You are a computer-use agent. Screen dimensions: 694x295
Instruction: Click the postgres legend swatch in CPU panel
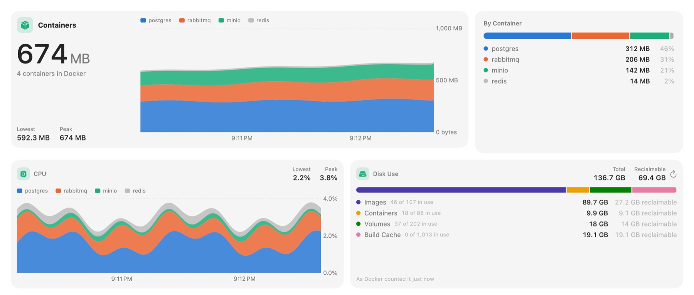(20, 191)
